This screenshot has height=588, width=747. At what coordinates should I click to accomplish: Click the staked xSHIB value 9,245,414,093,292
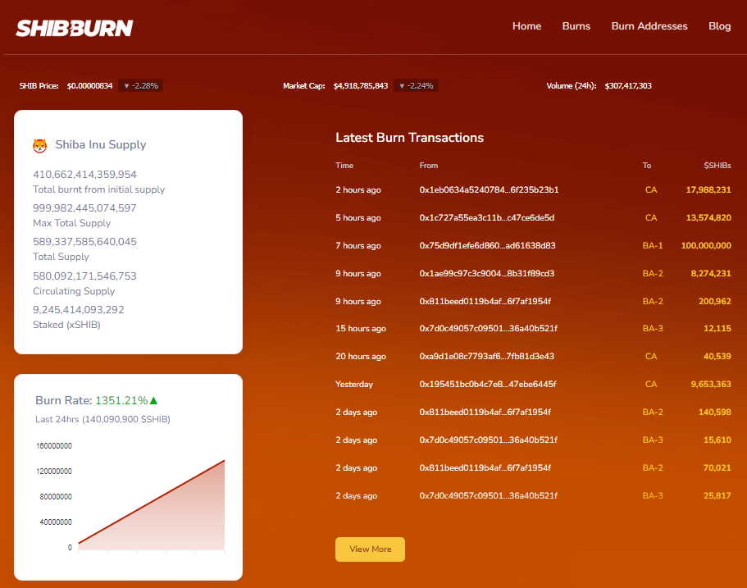point(78,310)
